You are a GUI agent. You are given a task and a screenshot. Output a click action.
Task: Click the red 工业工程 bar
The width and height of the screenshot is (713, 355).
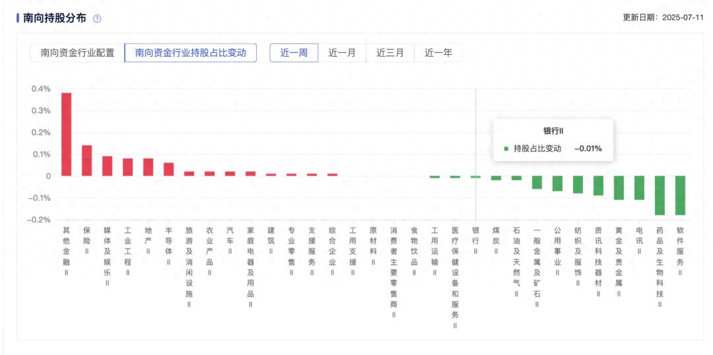[127, 167]
